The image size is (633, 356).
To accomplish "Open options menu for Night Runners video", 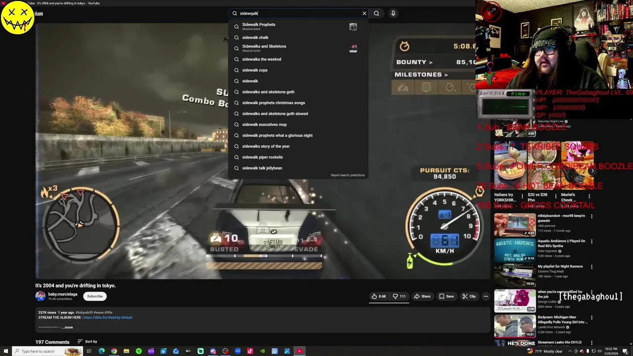I will (591, 267).
